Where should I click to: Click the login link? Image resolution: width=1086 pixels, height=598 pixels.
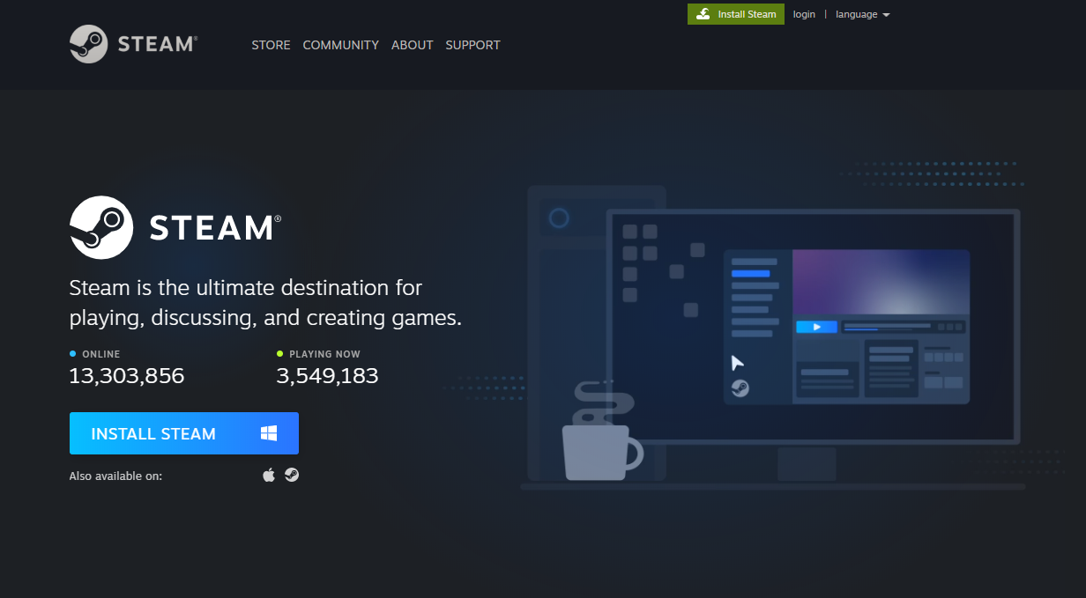click(x=804, y=14)
